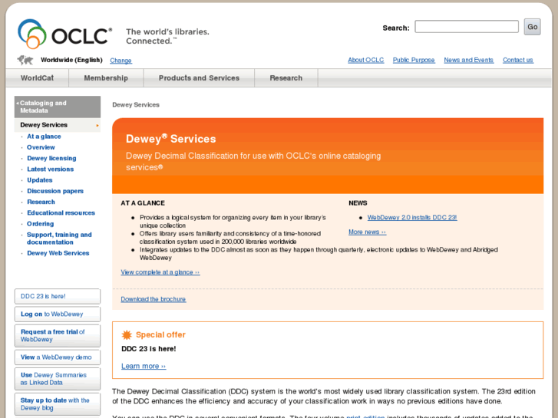The width and height of the screenshot is (558, 418).
Task: Open Latest versions sidebar link
Action: coord(50,170)
